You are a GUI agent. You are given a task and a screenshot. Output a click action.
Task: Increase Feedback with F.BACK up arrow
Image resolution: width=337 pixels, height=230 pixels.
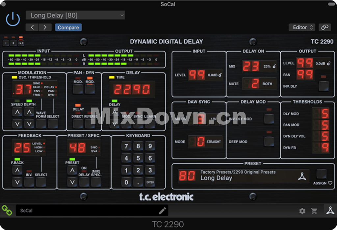coord(17,171)
